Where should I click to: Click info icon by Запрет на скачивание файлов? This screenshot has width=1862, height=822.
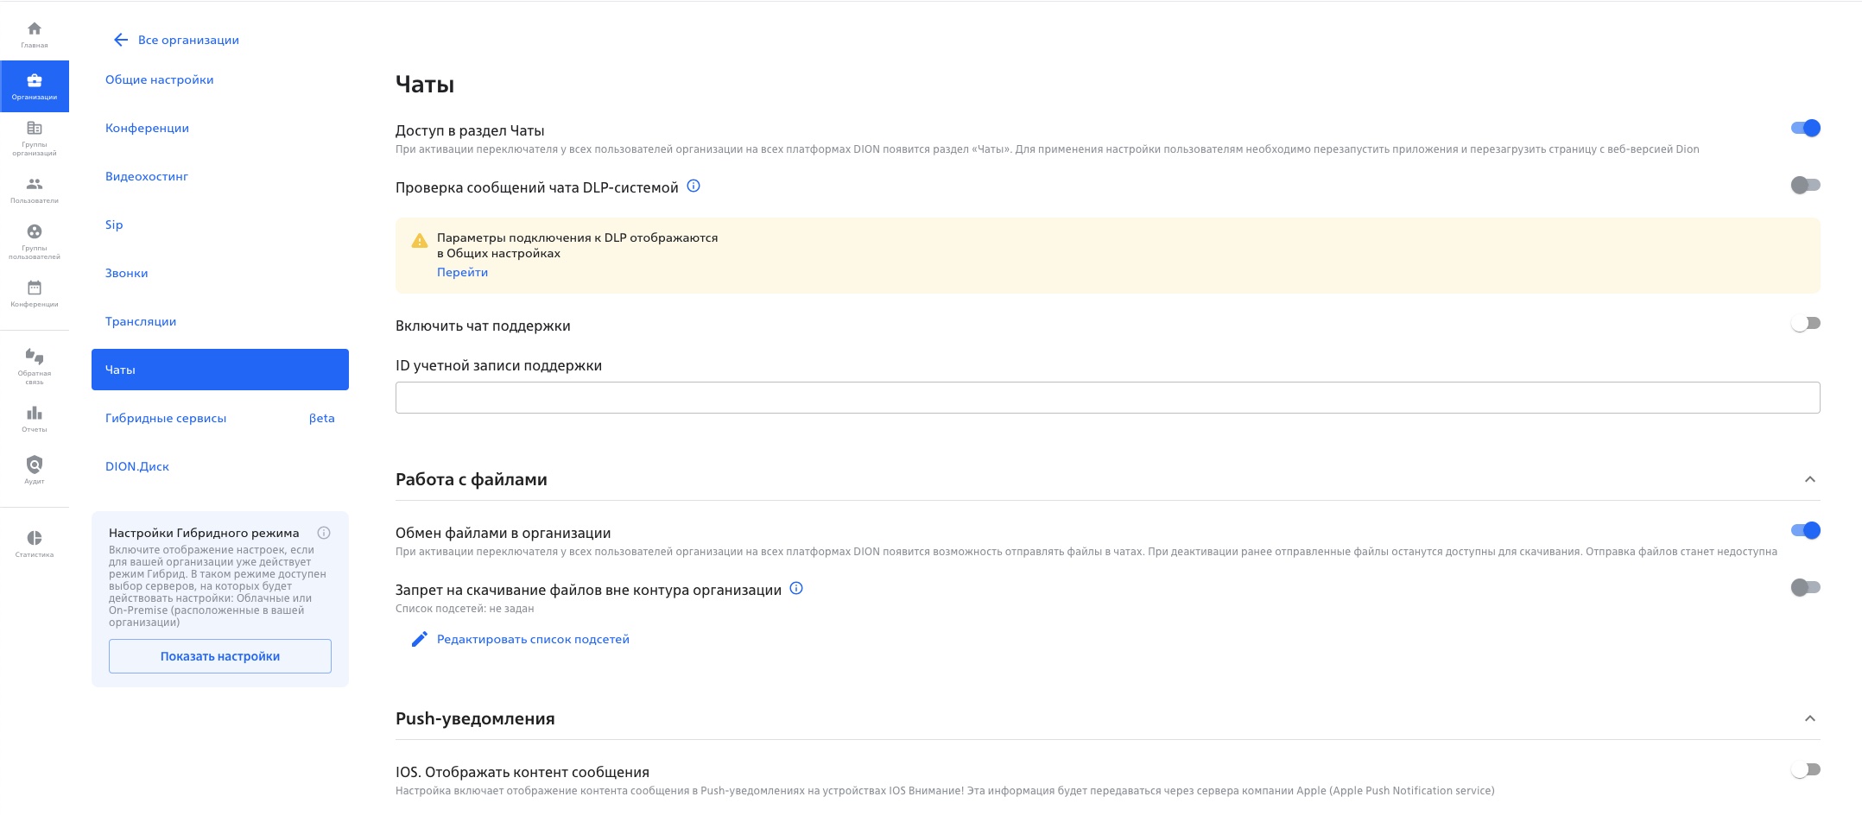pyautogui.click(x=796, y=588)
